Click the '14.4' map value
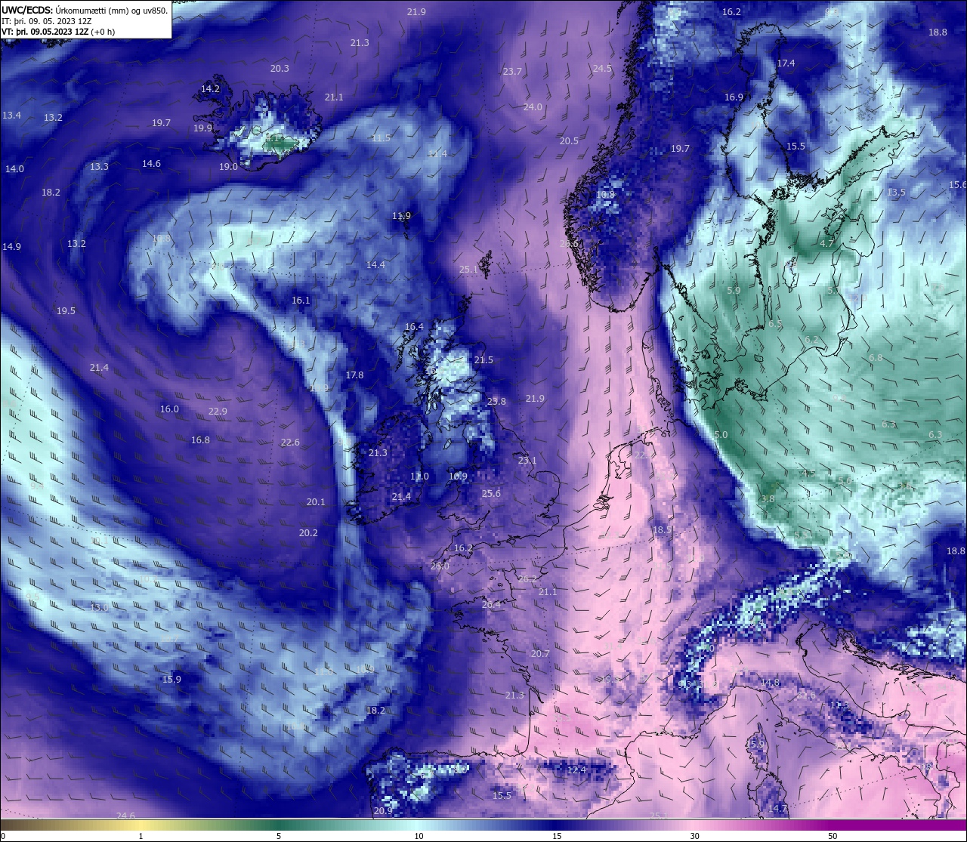The width and height of the screenshot is (967, 842). tap(375, 265)
